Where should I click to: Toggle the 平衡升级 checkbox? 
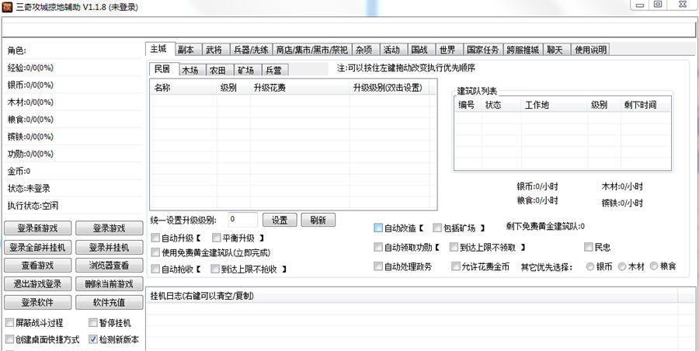(217, 238)
